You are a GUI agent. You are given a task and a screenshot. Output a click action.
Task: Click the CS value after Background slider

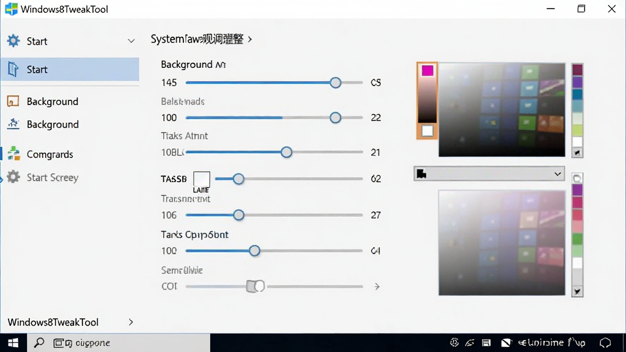tap(376, 82)
